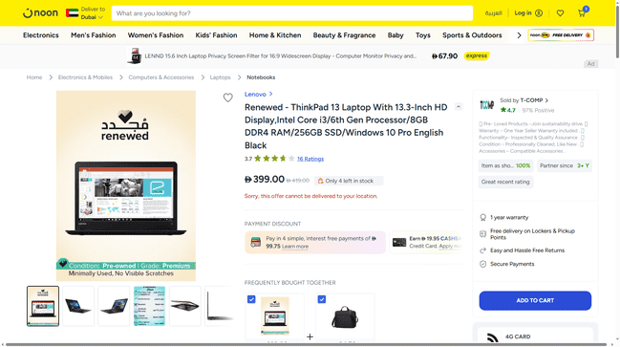
Task: Go to Electronics & Mobiles breadcrumb
Action: 85,77
